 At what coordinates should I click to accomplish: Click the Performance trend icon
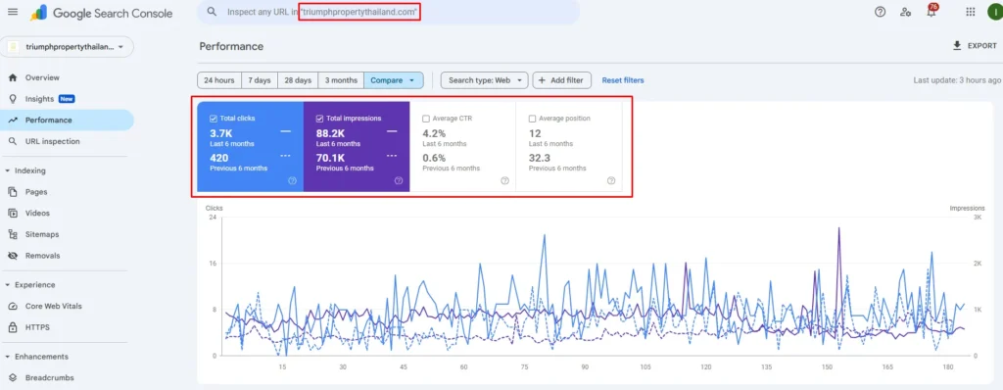tap(12, 120)
